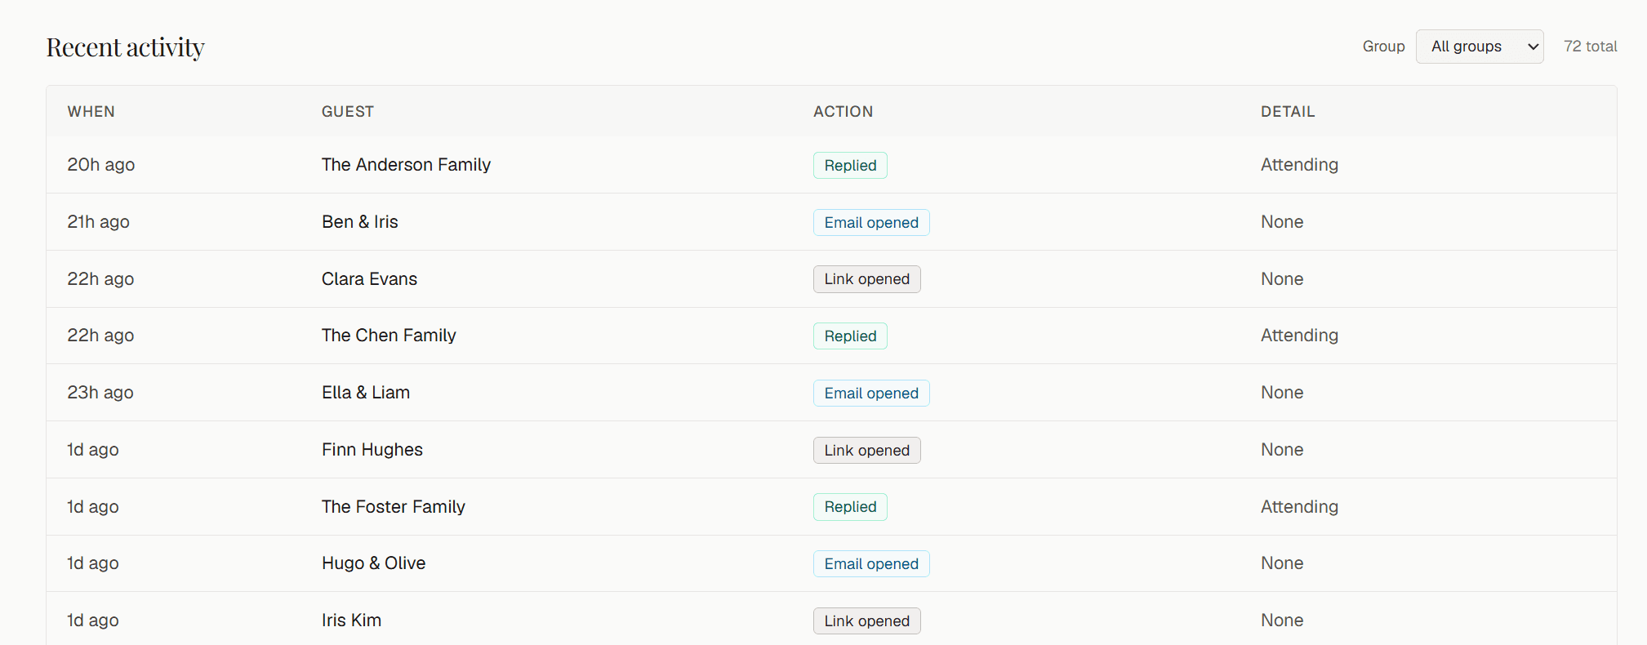The height and width of the screenshot is (645, 1647).
Task: Click the ACTION column header
Action: [x=843, y=112]
